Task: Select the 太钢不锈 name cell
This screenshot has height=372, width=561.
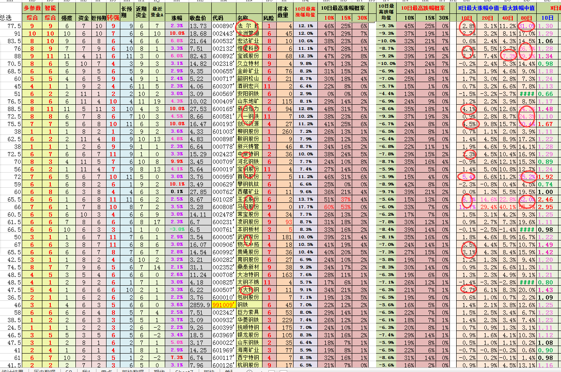Action: 249,282
